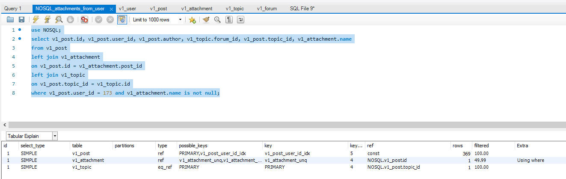Image resolution: width=566 pixels, height=179 pixels.
Task: Run the statement under cursor icon
Action: point(47,20)
